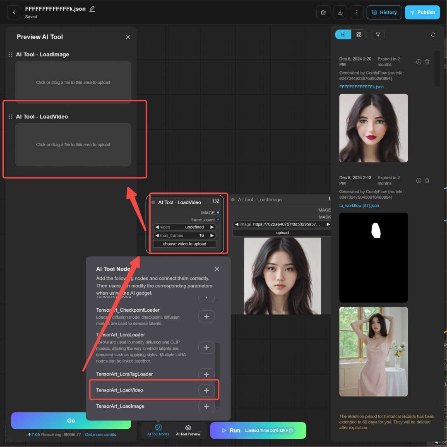Click the filter funnel icon in History panel

pyautogui.click(x=377, y=35)
